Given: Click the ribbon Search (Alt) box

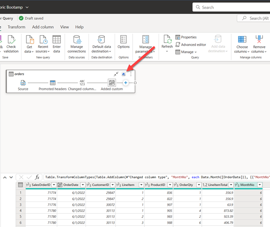Looking at the screenshot, I should pyautogui.click(x=253, y=18).
